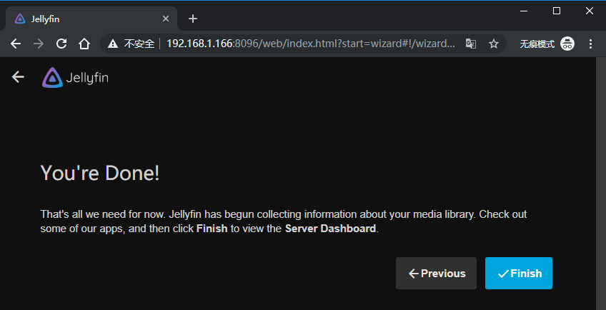Viewport: 606px width, 310px height.
Task: Minimize the browser window
Action: (x=523, y=10)
